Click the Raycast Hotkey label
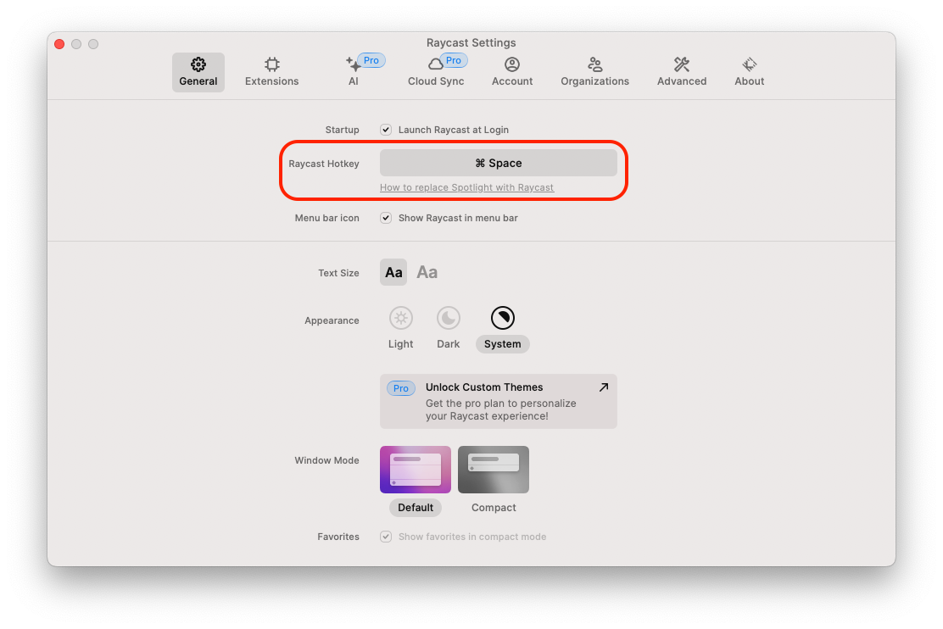Image resolution: width=943 pixels, height=629 pixels. click(x=324, y=164)
